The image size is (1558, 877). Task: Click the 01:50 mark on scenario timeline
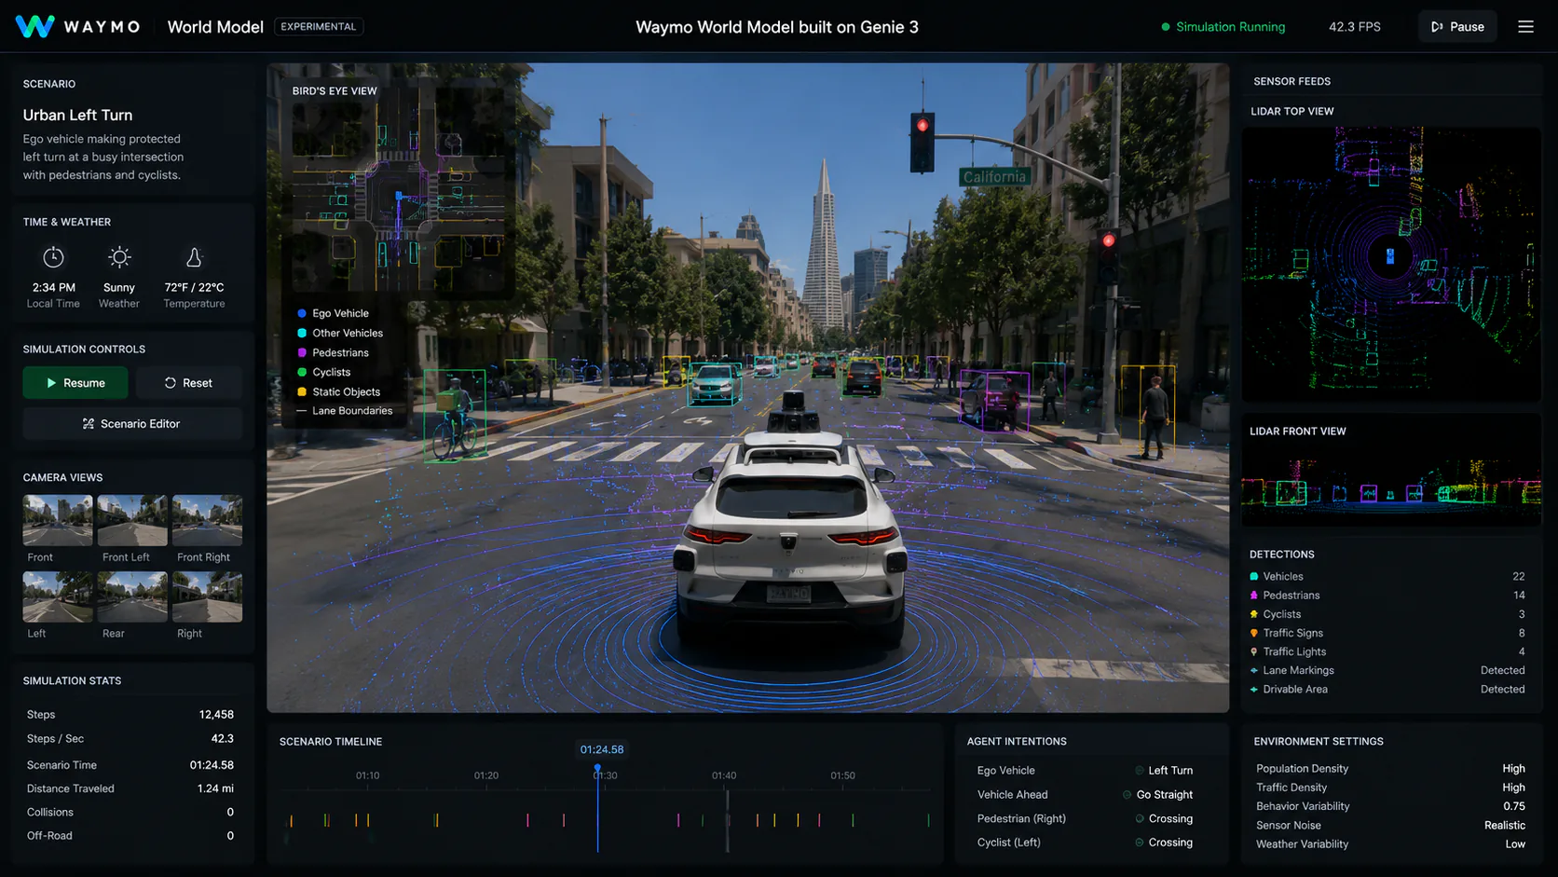(x=842, y=775)
